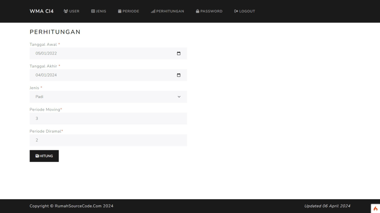Click the WMA CI4 brand link
The width and height of the screenshot is (380, 213).
(x=42, y=11)
